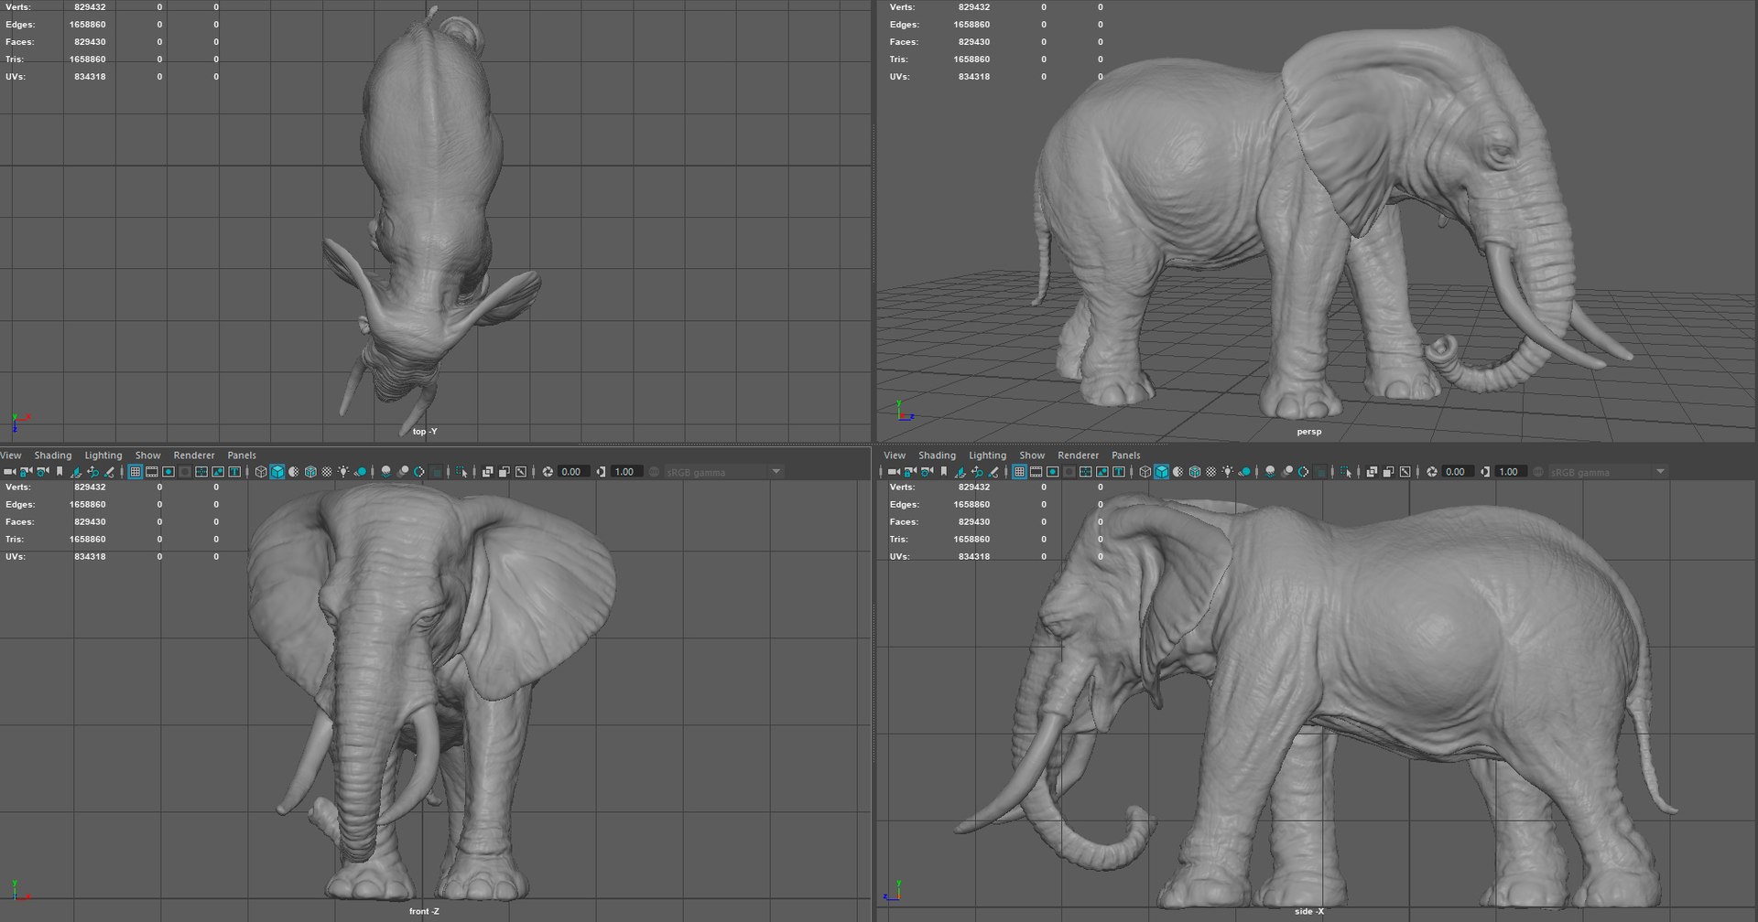Toggle View Transform button in front panel
This screenshot has width=1758, height=922.
pos(654,472)
